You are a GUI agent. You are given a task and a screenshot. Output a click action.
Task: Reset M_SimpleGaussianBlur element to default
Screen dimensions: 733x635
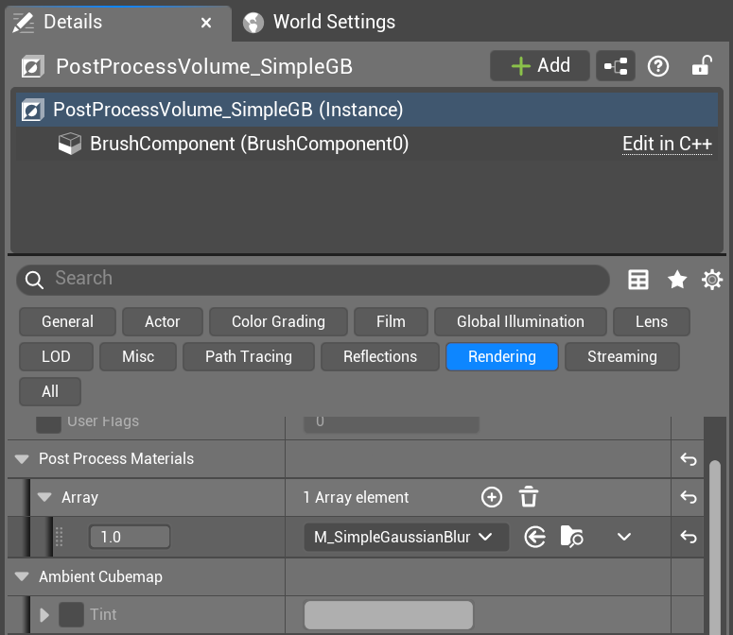[689, 537]
